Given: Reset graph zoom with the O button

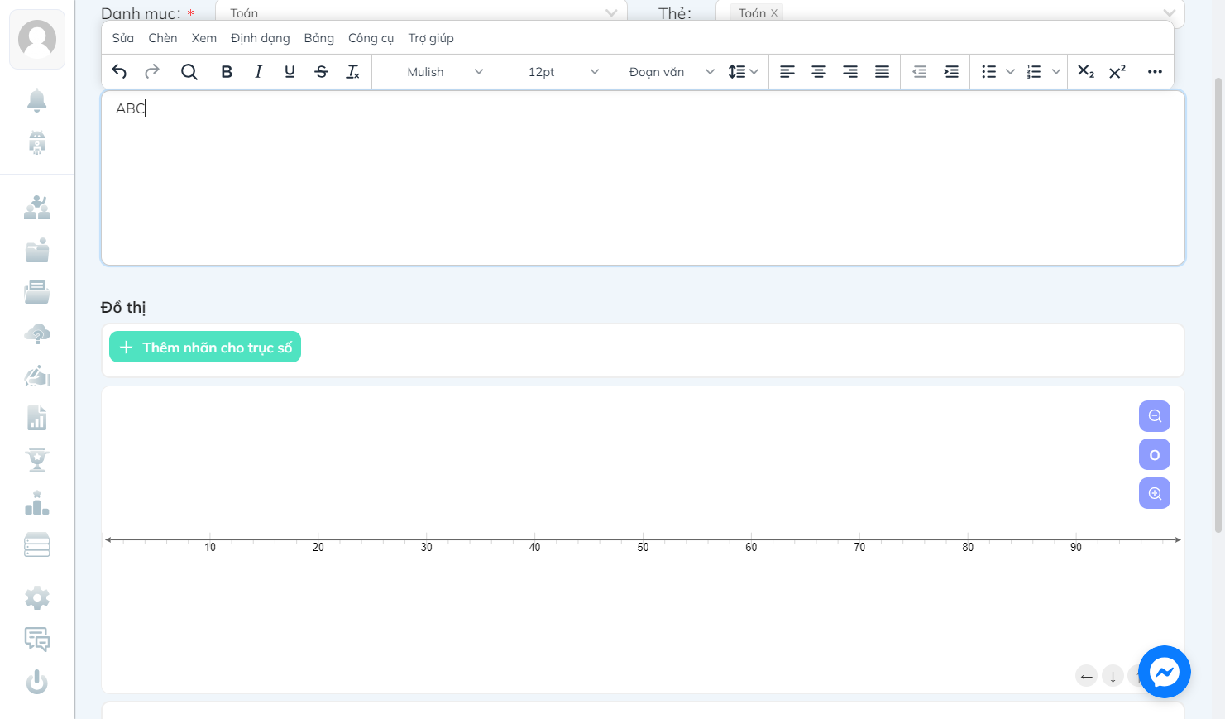Looking at the screenshot, I should pyautogui.click(x=1155, y=455).
